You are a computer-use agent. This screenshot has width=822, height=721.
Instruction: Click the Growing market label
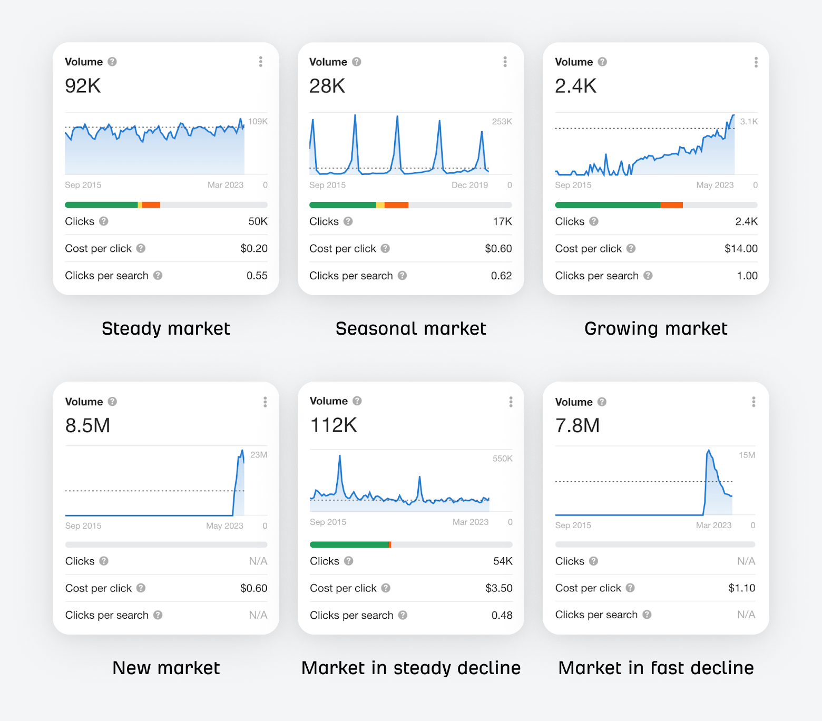(x=655, y=328)
